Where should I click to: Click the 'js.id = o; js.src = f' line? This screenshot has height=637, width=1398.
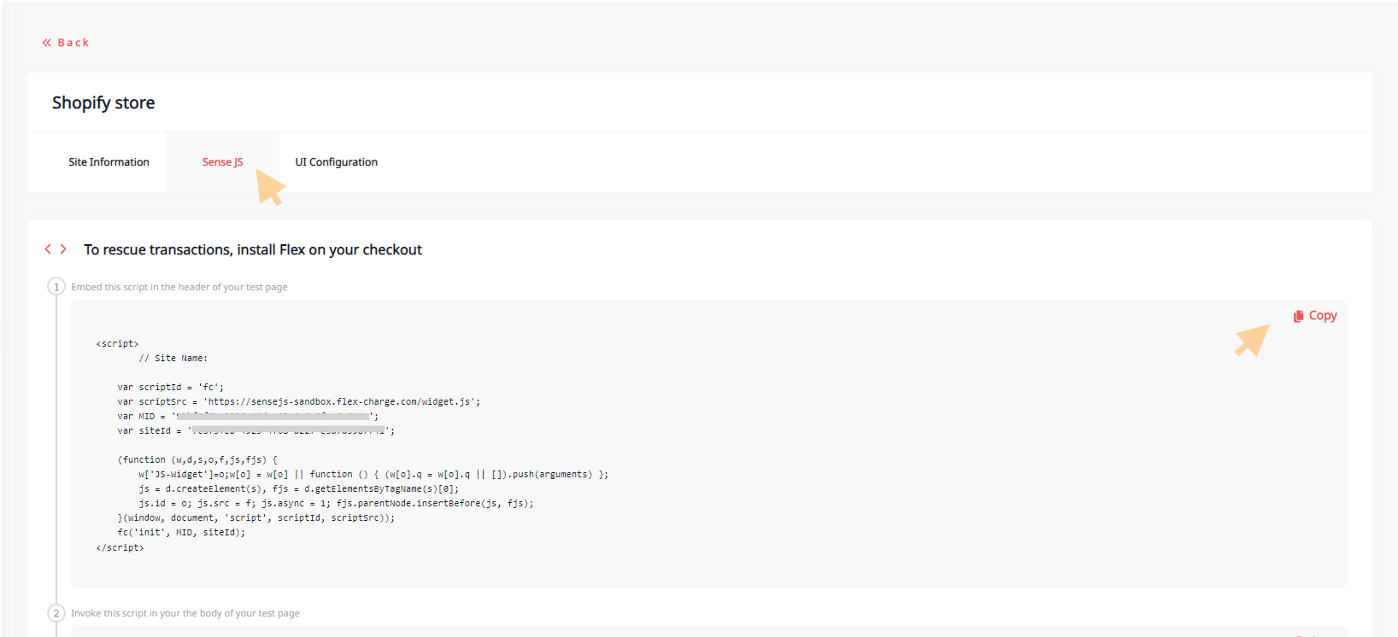[336, 503]
